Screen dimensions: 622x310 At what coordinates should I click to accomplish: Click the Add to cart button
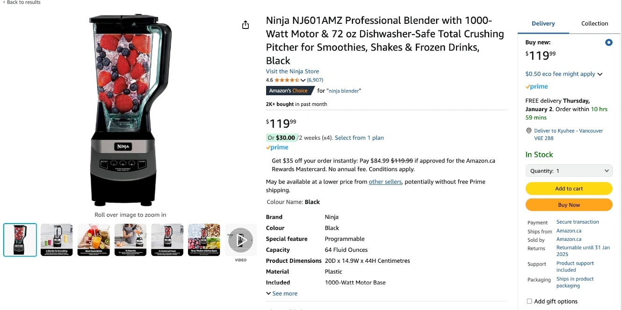point(569,189)
